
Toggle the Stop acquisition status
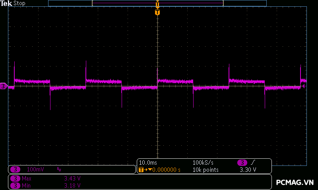pyautogui.click(x=19, y=3)
